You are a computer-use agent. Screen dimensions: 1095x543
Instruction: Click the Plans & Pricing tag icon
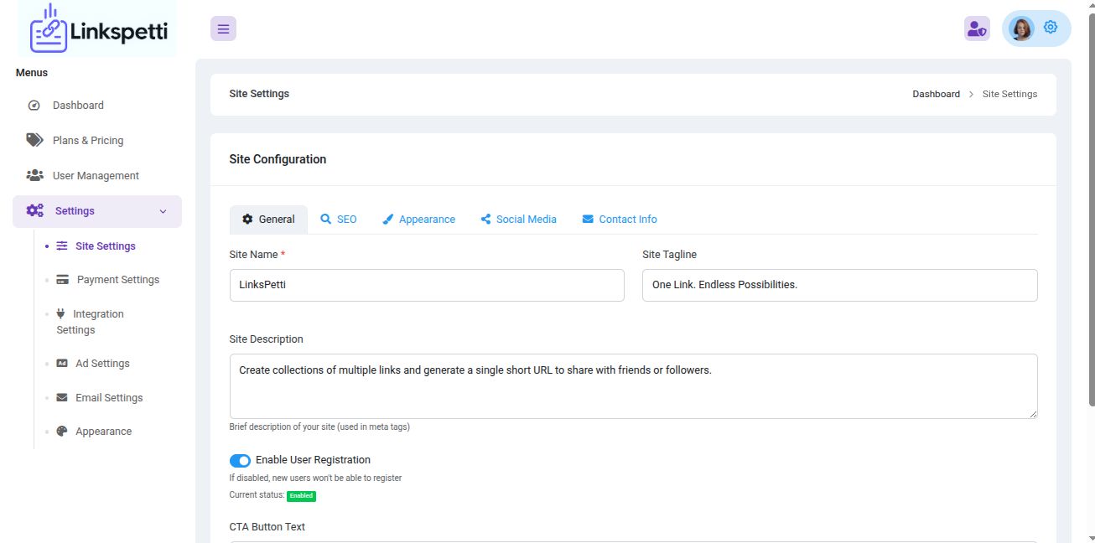tap(34, 140)
